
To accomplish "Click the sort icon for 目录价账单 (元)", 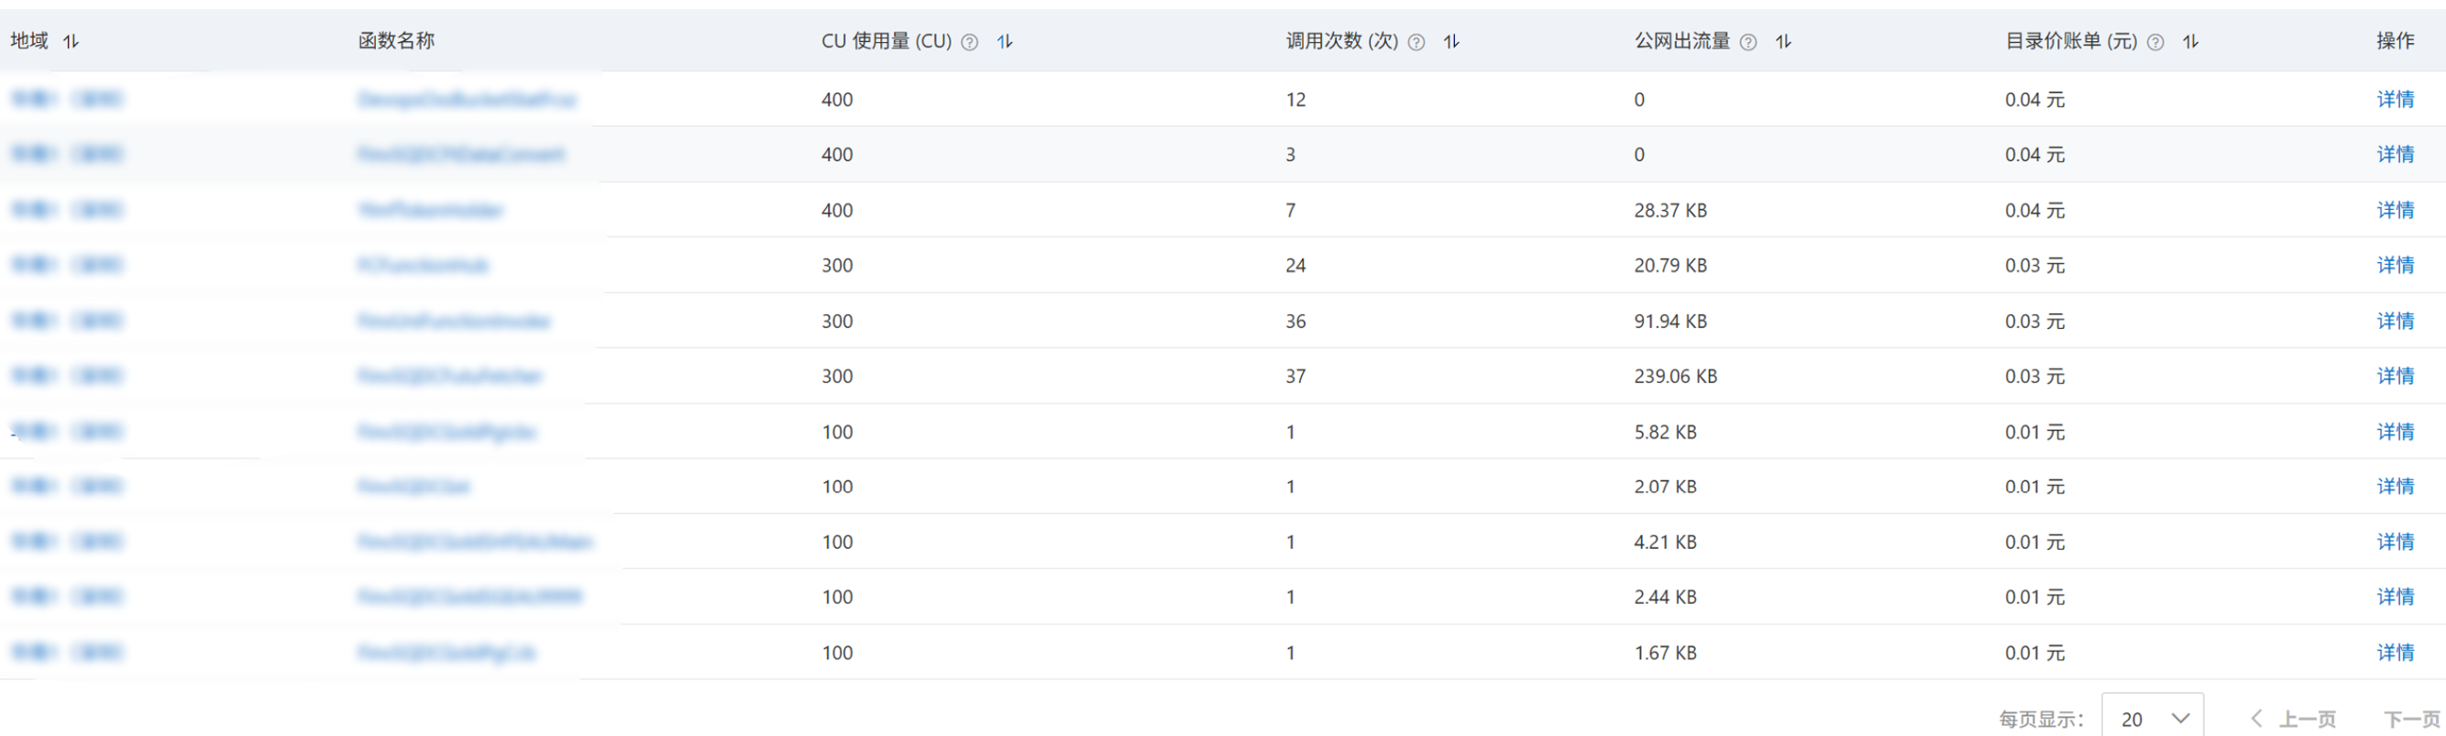I will click(x=2189, y=41).
